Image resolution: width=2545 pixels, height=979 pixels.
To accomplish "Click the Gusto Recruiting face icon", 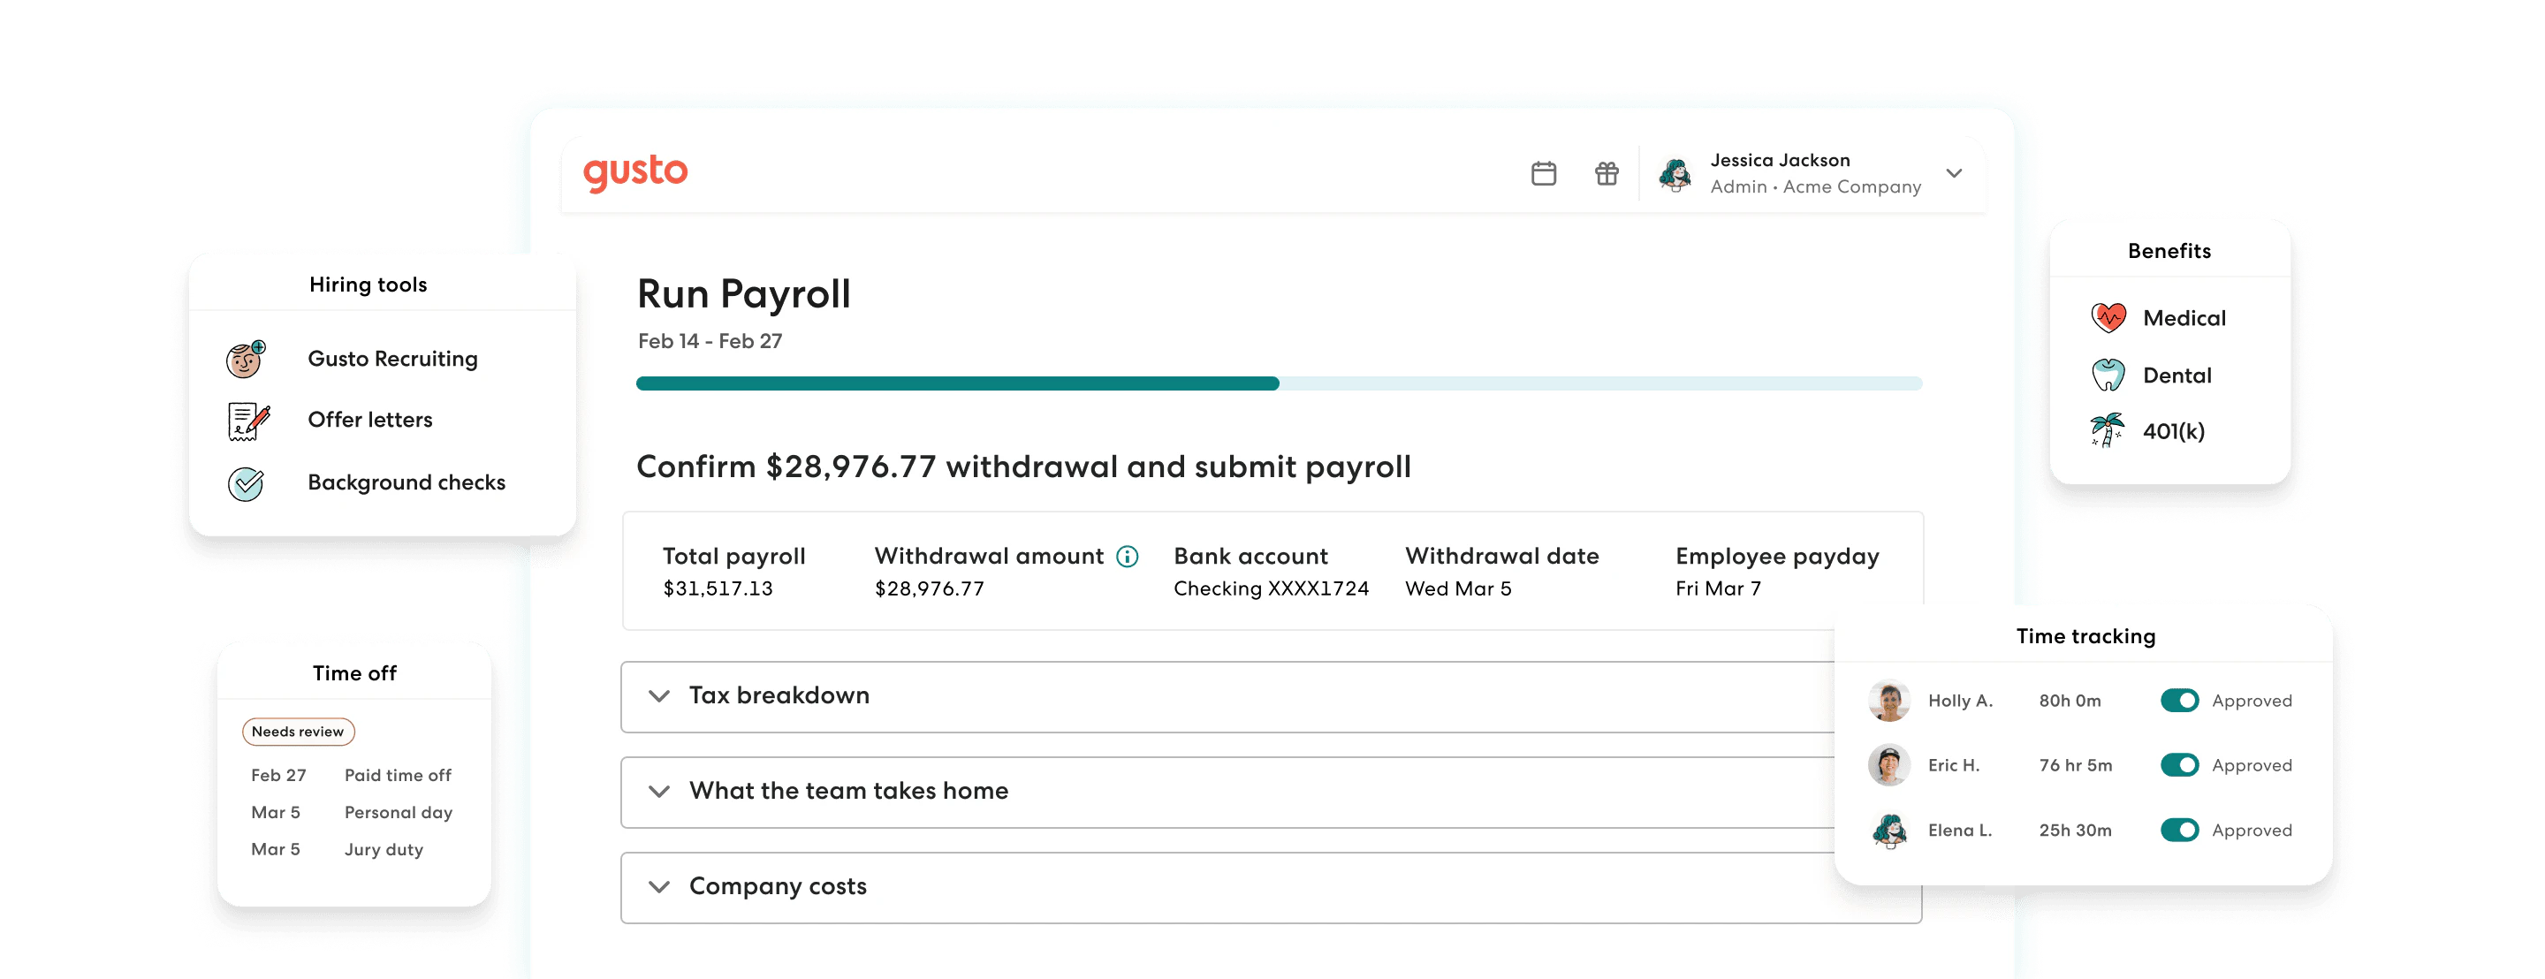I will pos(246,360).
